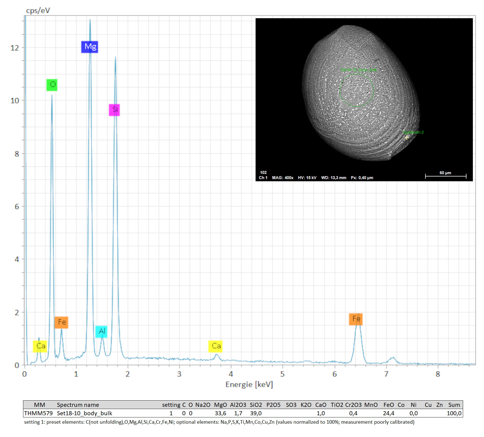Select the magenta Si peak label
484x437 pixels.
click(x=114, y=110)
